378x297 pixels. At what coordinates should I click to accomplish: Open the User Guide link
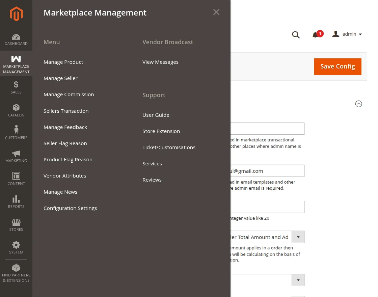click(156, 115)
